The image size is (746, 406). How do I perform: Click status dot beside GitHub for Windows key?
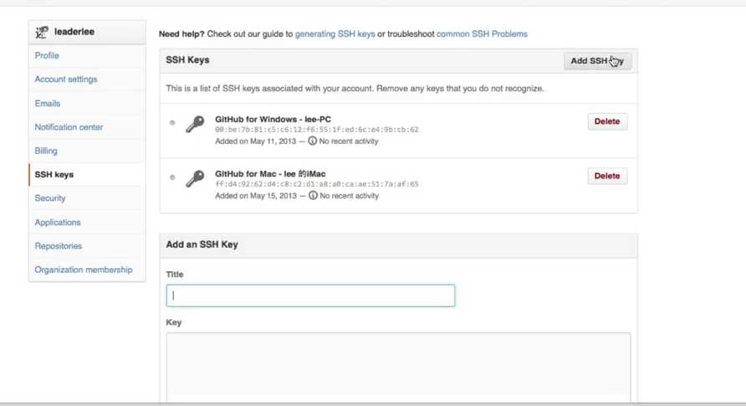(x=172, y=123)
